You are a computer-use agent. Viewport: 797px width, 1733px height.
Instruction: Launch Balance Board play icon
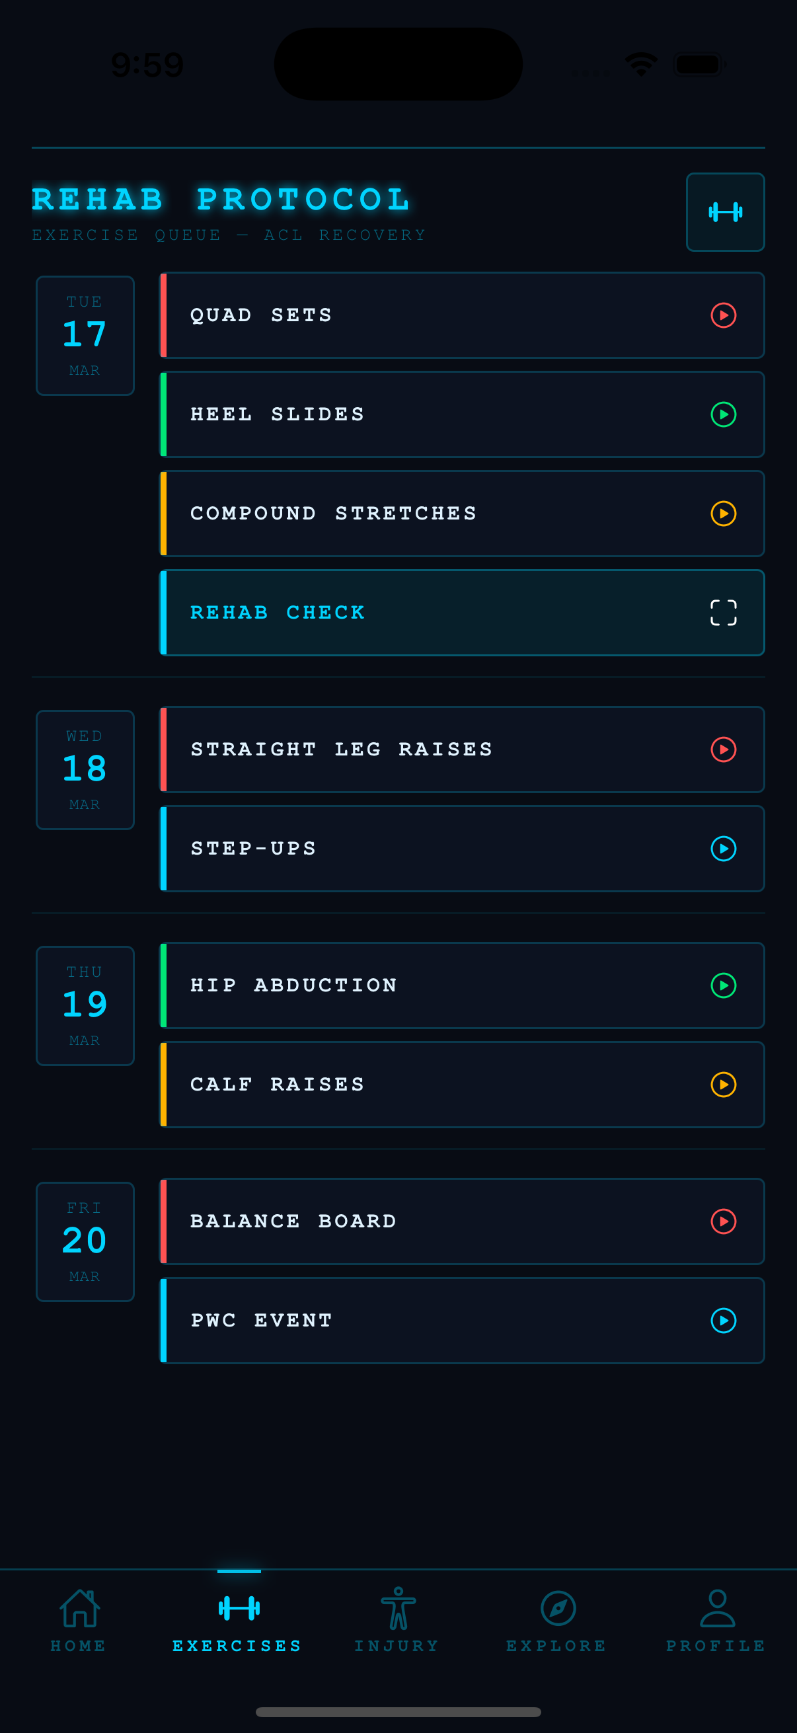point(723,1221)
